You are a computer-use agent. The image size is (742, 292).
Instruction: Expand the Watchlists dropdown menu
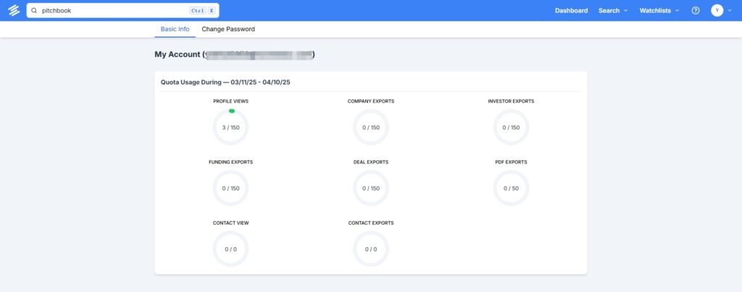(x=659, y=11)
